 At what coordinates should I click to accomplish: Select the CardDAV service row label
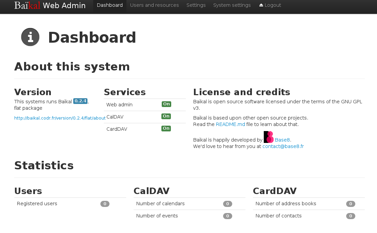(x=117, y=129)
